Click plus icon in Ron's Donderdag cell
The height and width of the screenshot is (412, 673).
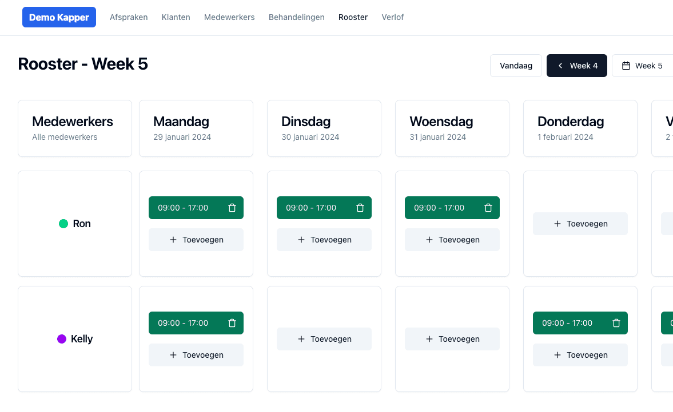[557, 224]
